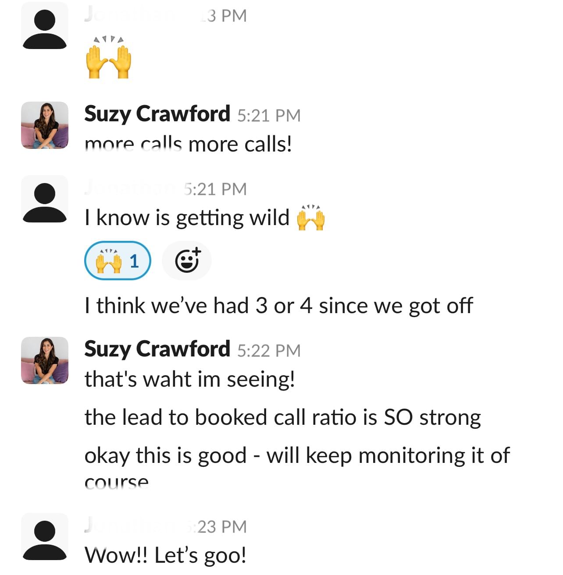Viewport: 563px width, 575px height.
Task: Select the "I think we've had 3 or 4" message
Action: [278, 306]
